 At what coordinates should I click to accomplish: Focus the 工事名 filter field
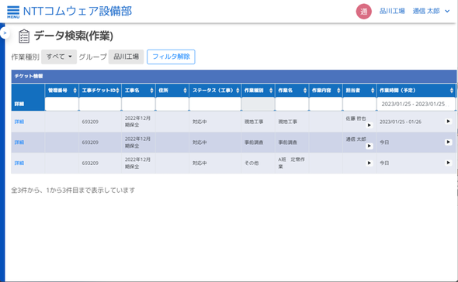(138, 104)
